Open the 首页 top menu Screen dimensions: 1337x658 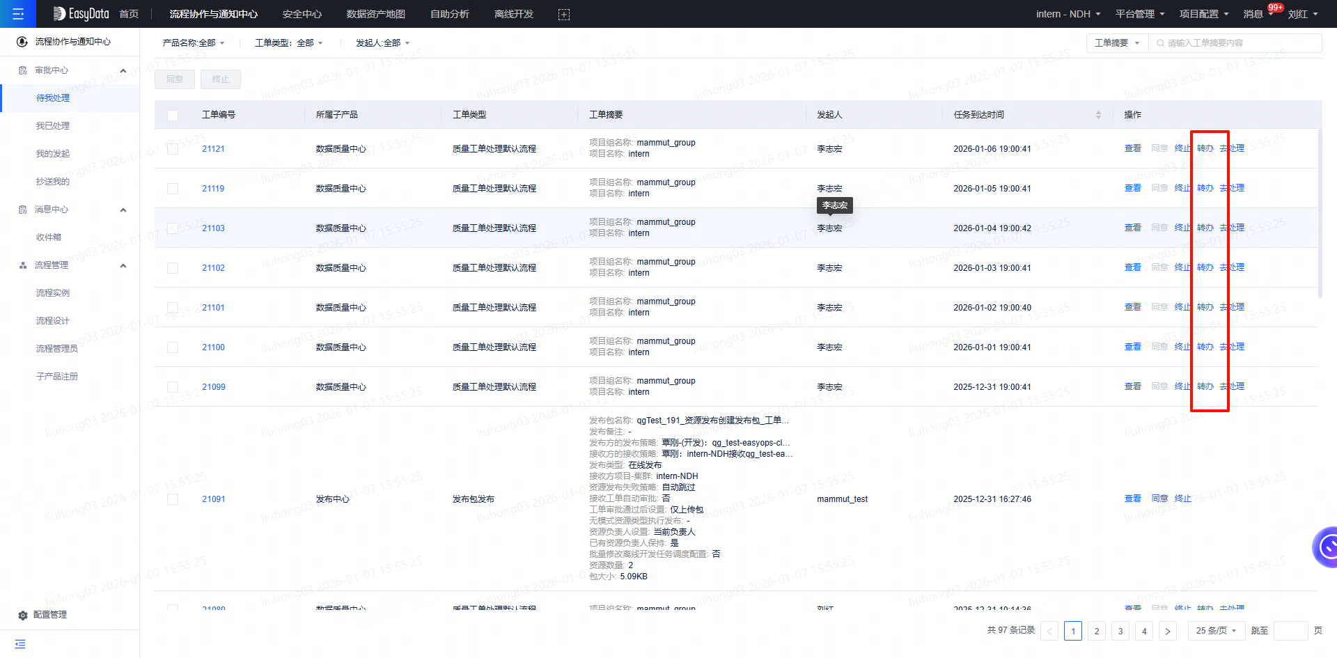[x=129, y=14]
